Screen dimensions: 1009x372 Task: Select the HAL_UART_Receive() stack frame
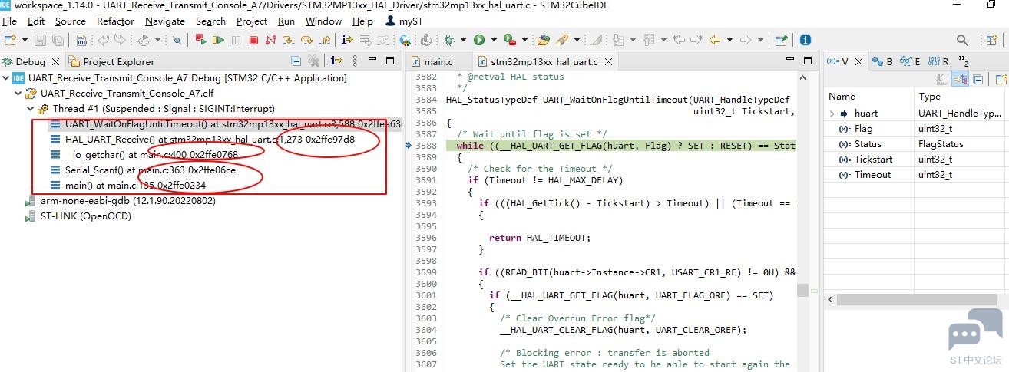(x=203, y=140)
